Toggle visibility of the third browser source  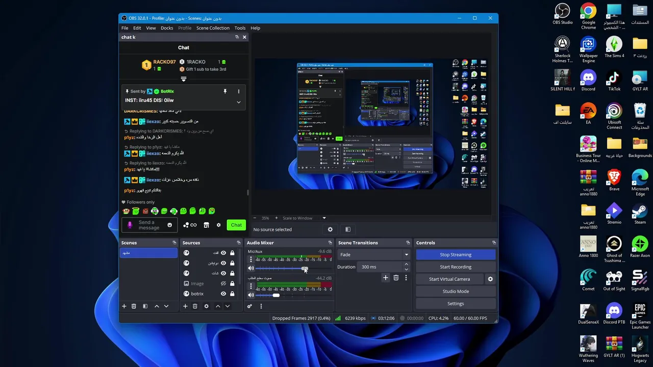[223, 273]
